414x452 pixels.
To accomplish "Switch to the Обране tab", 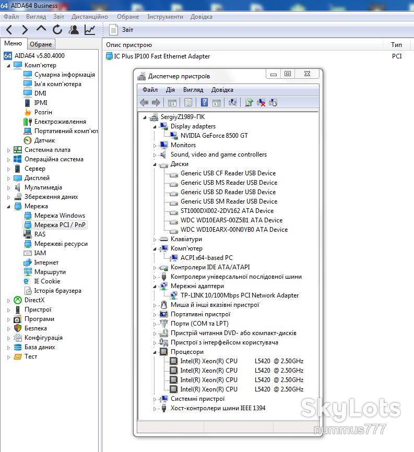I will (41, 44).
